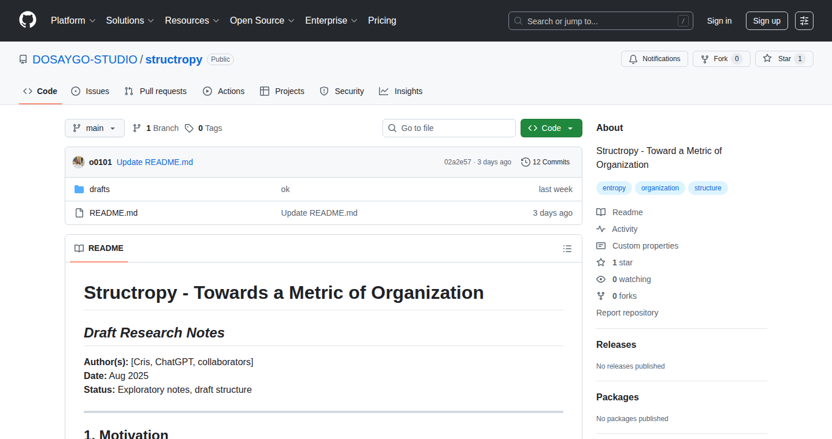This screenshot has height=439, width=832.
Task: View the 0 forks link
Action: tap(616, 296)
